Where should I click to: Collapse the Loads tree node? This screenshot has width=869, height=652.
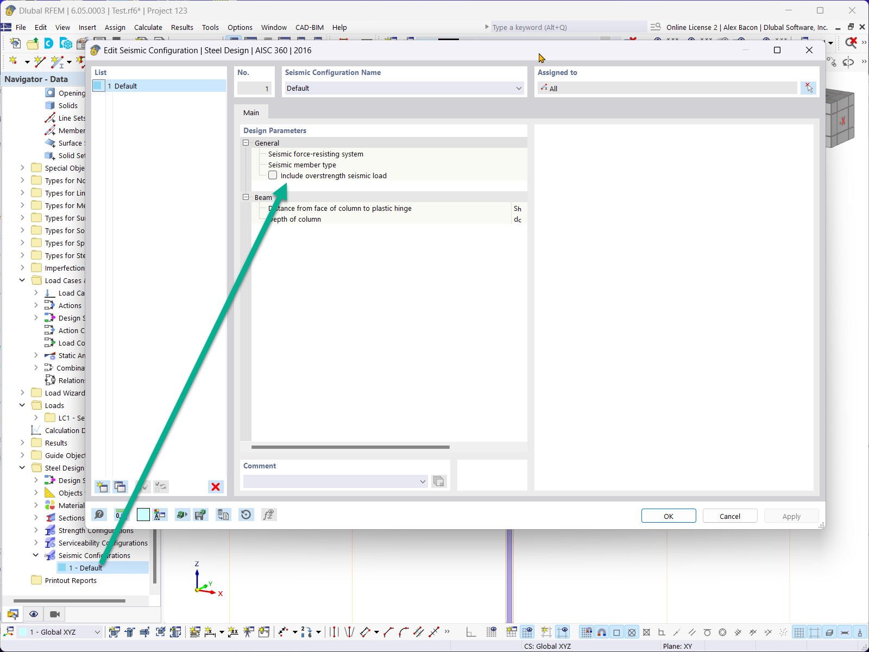pos(22,405)
